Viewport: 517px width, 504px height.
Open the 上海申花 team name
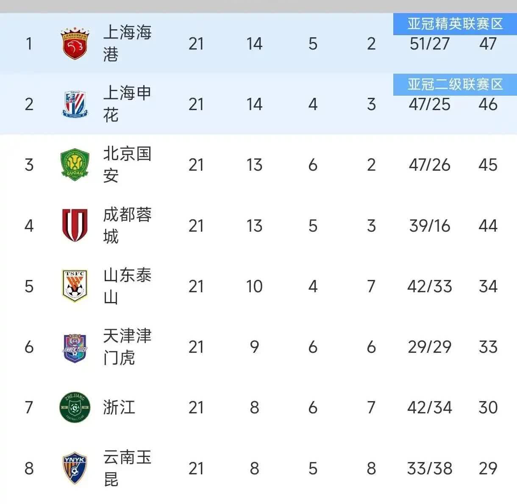[x=127, y=104]
